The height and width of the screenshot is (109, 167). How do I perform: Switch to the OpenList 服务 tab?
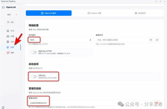pos(49,13)
